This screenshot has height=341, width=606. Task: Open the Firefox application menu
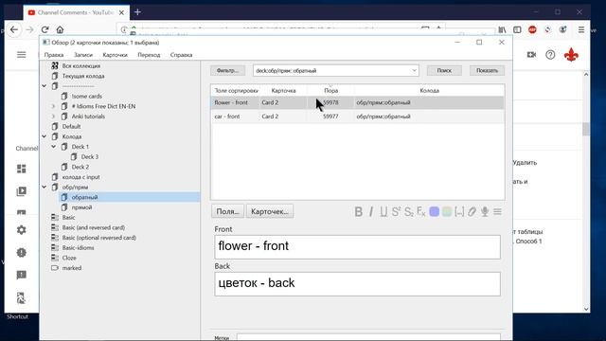point(580,29)
